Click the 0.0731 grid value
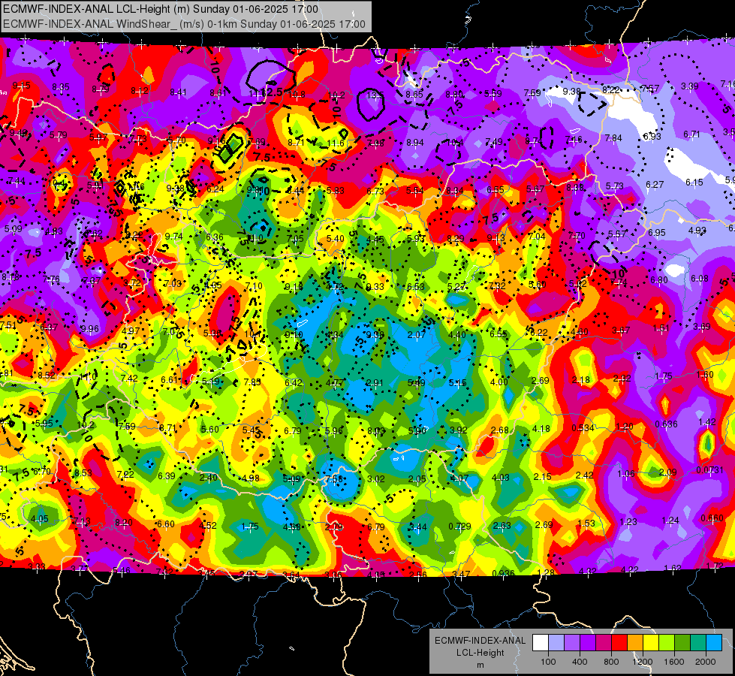 711,470
